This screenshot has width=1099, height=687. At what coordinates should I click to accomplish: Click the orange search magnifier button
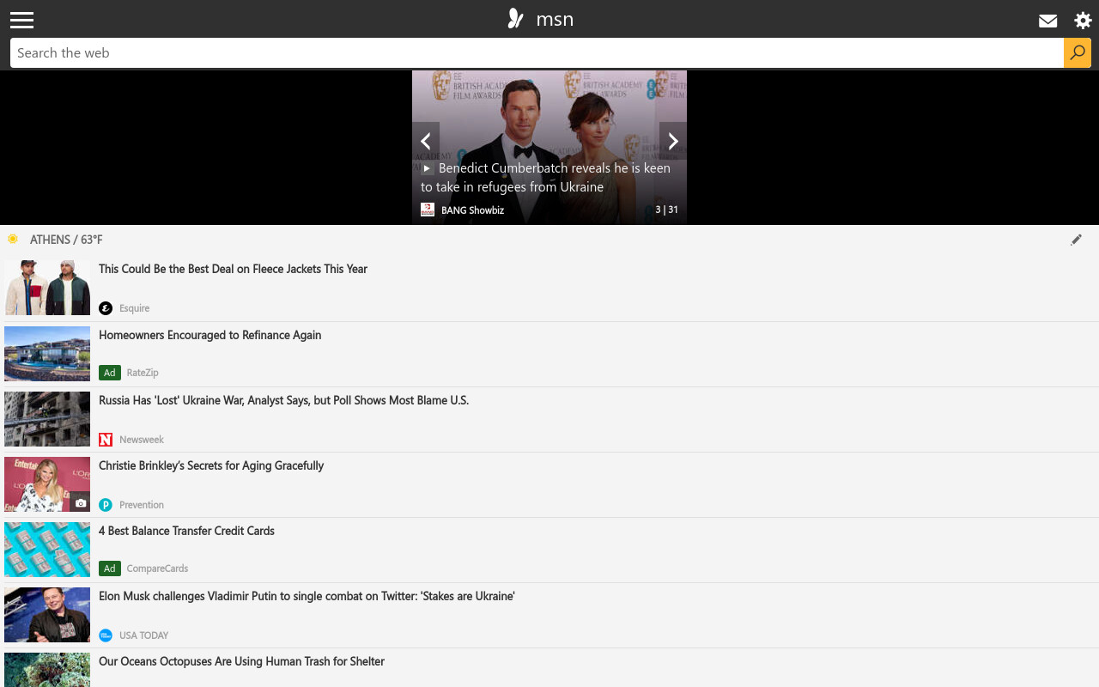click(1078, 52)
